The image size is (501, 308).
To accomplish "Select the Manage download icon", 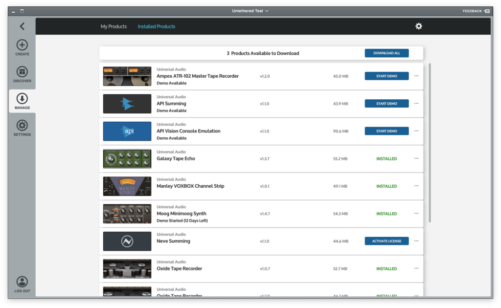I will click(x=22, y=99).
